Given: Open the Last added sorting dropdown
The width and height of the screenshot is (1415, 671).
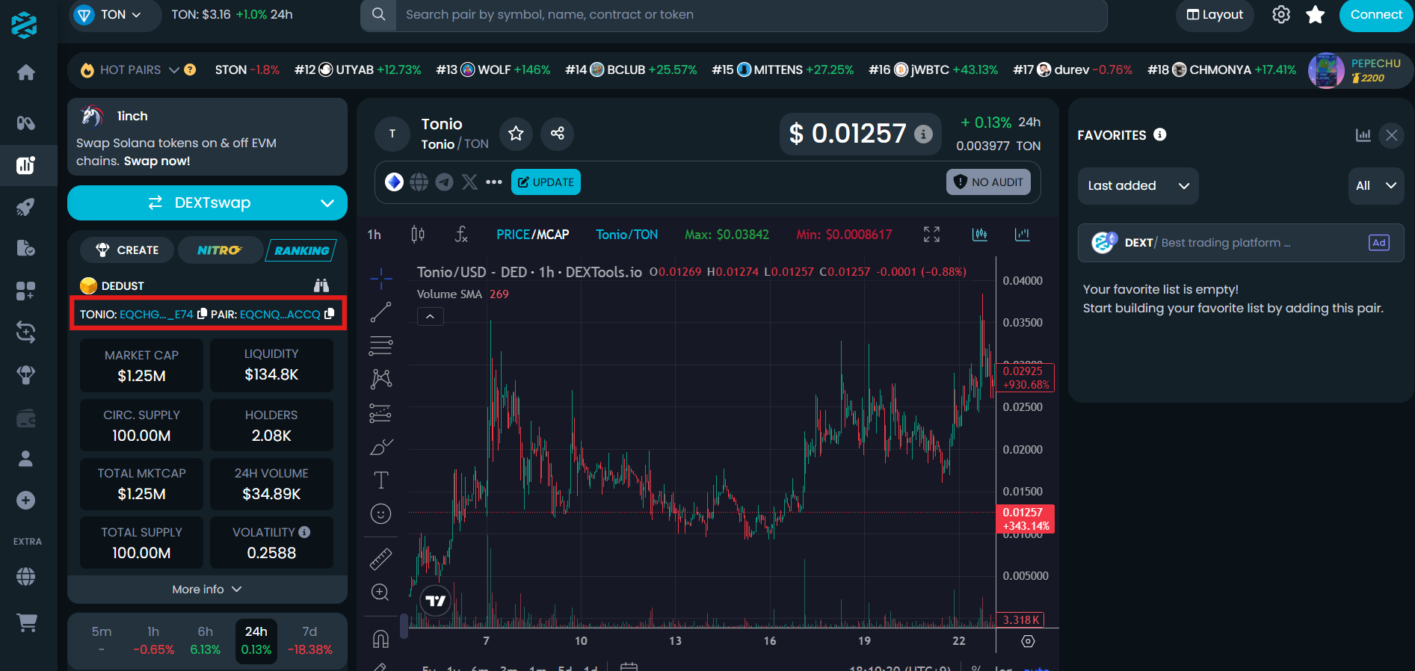Looking at the screenshot, I should click(1138, 186).
